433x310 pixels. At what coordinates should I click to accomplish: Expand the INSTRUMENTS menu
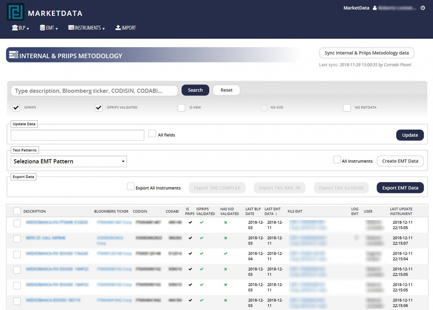tap(87, 28)
